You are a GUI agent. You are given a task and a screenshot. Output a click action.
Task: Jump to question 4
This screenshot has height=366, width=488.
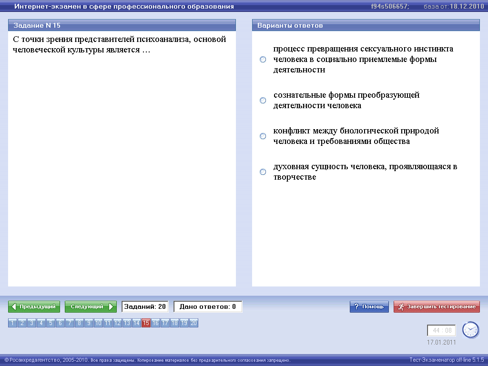coord(41,323)
